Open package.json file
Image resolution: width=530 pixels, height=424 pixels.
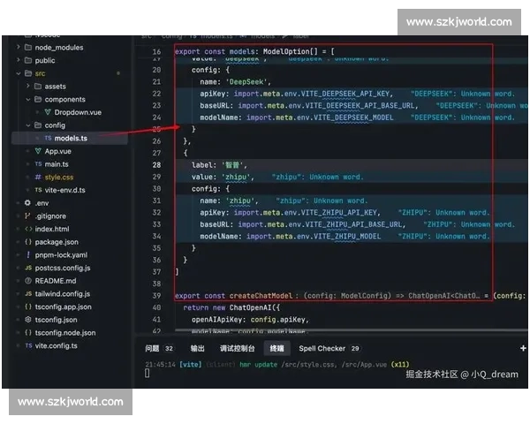pyautogui.click(x=57, y=242)
